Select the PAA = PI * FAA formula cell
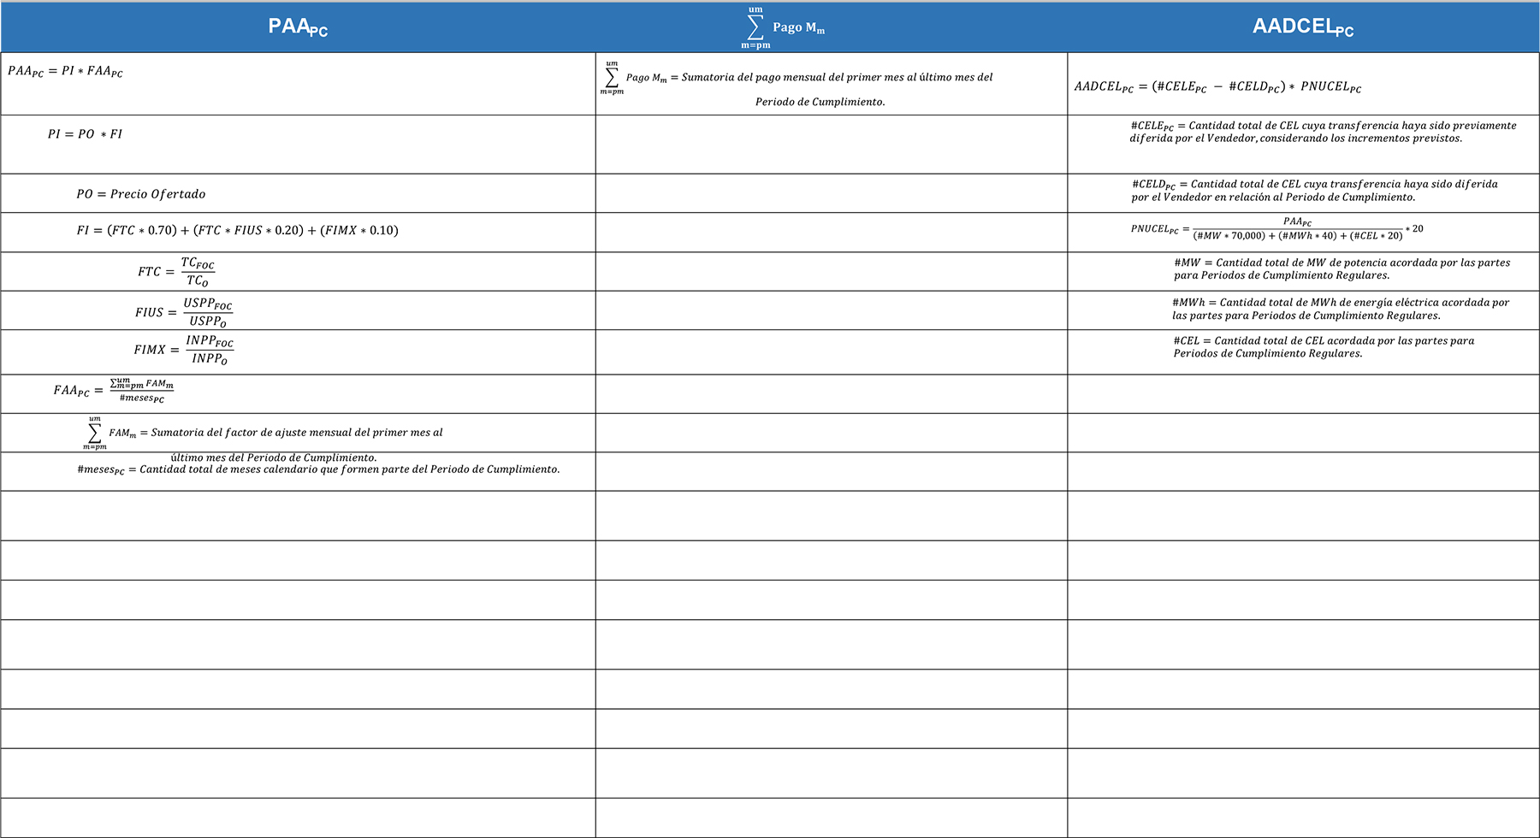 (66, 72)
